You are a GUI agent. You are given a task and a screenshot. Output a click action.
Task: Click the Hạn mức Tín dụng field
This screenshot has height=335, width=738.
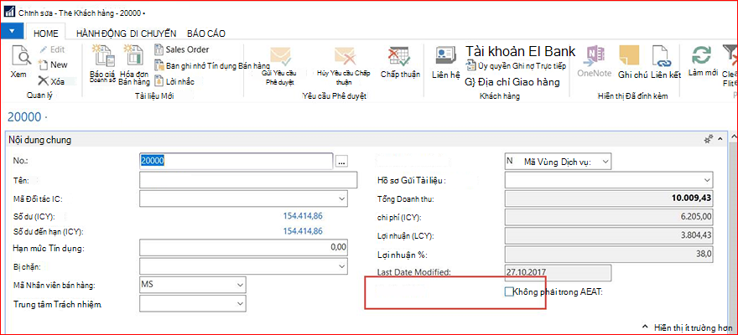pyautogui.click(x=244, y=247)
